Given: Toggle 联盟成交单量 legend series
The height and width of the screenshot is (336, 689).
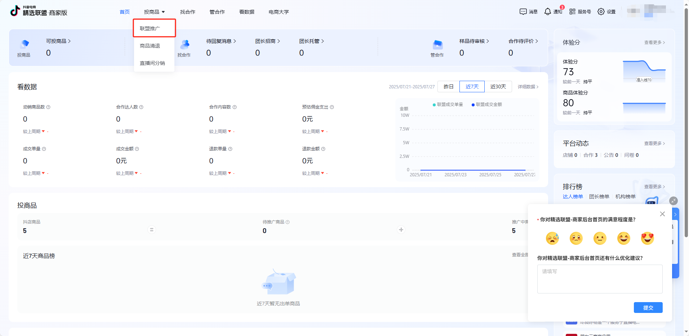Looking at the screenshot, I should (448, 105).
